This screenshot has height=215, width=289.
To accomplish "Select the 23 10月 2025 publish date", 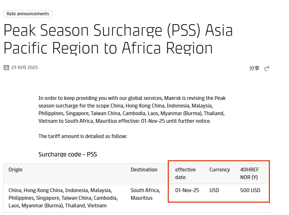I will tap(25, 67).
